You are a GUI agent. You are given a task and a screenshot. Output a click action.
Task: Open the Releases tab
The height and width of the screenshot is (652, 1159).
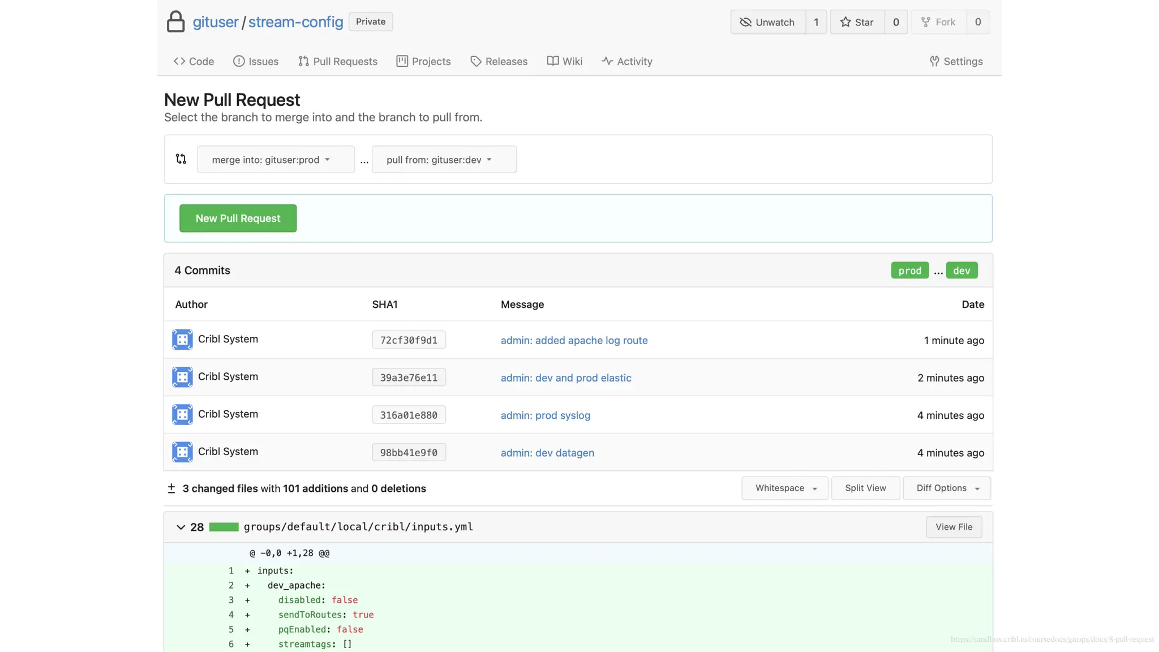pos(499,61)
